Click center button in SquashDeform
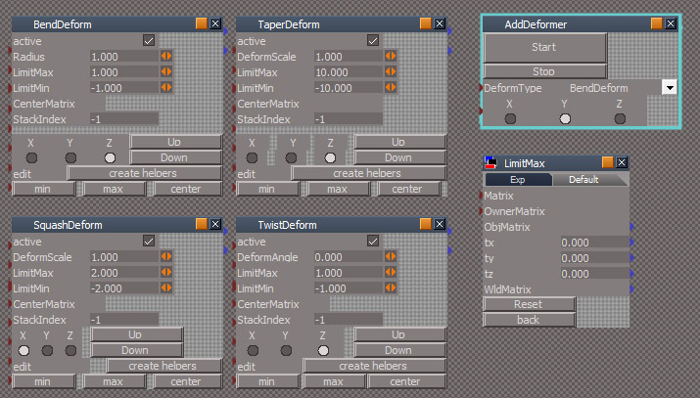700x398 pixels. coord(187,381)
